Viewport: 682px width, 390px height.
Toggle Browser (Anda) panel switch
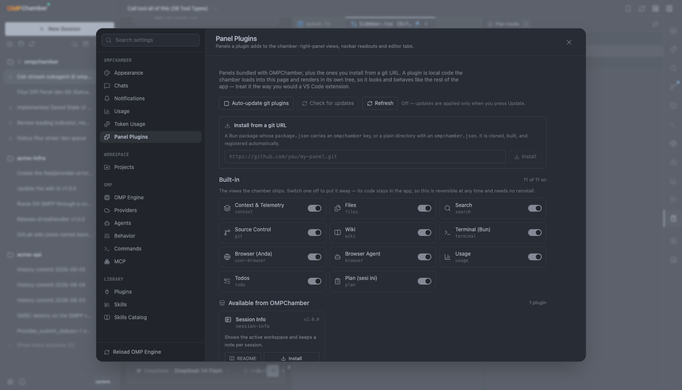tap(315, 257)
